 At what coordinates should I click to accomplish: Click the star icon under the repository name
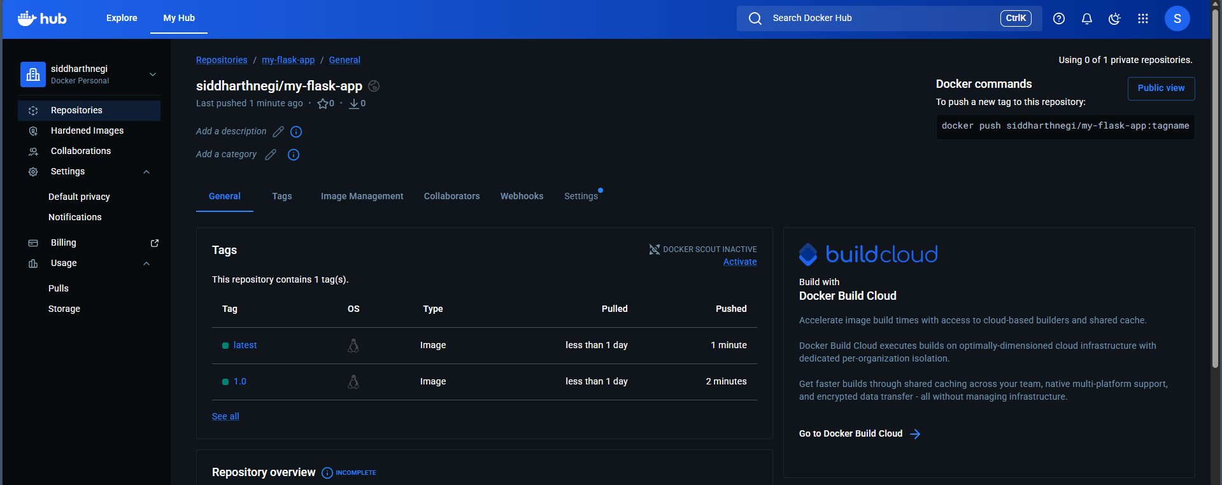point(323,104)
